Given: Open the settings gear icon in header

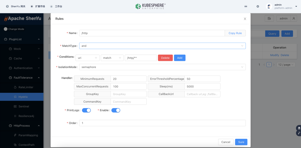Looking at the screenshot, I should [x=258, y=6].
